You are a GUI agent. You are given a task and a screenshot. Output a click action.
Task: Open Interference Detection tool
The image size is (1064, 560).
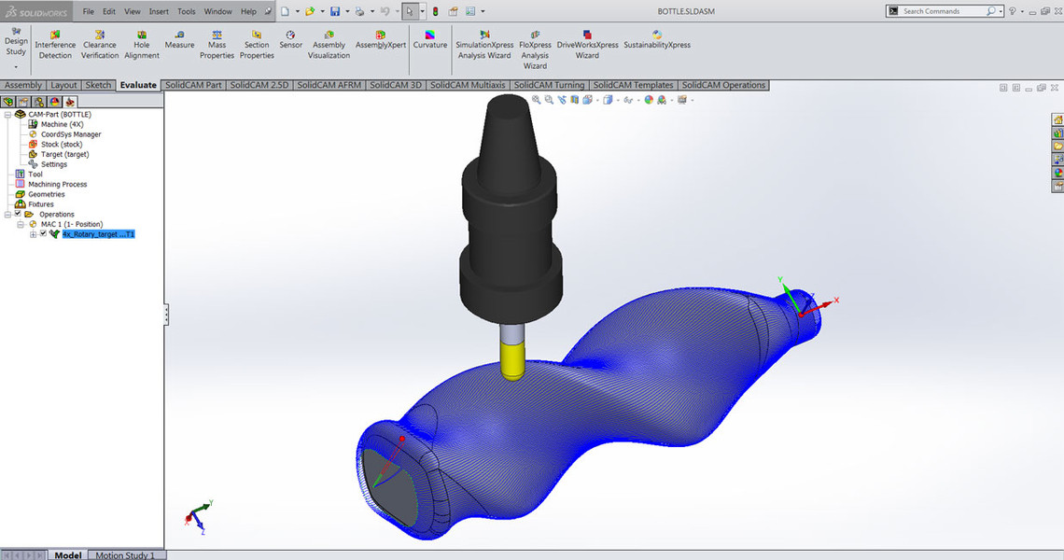pos(55,45)
